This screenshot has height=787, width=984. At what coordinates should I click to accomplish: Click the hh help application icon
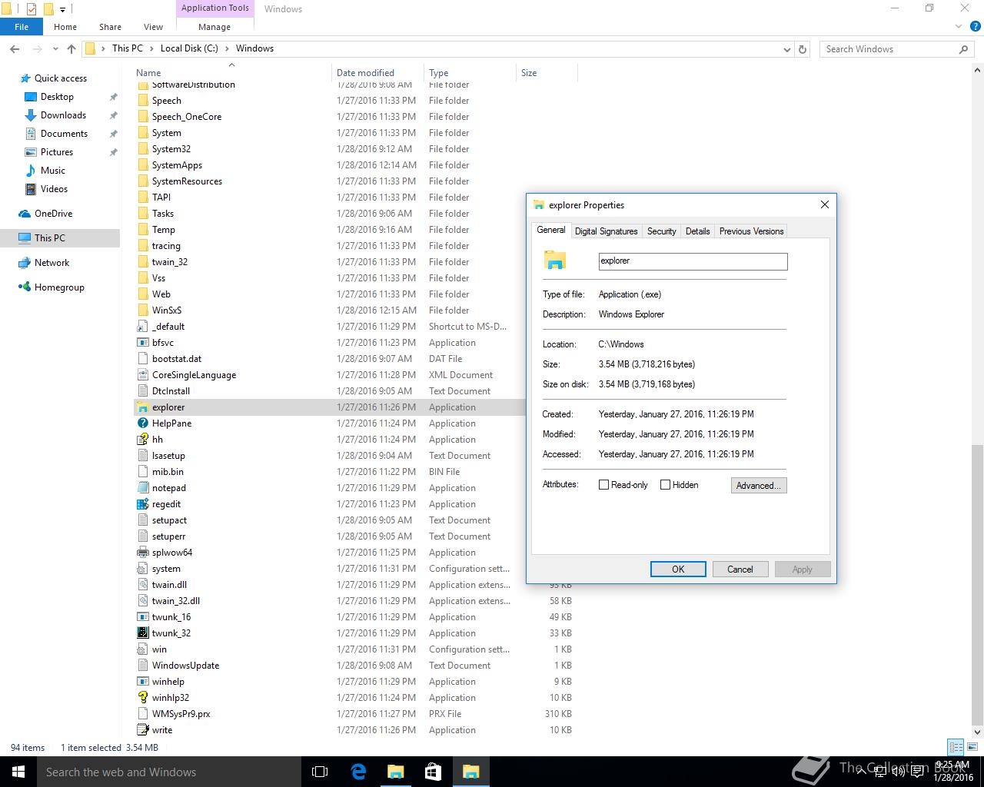click(142, 440)
